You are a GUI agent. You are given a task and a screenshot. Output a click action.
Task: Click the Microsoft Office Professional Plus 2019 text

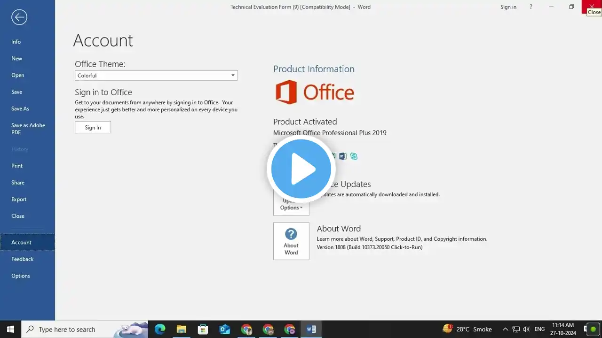pos(330,133)
